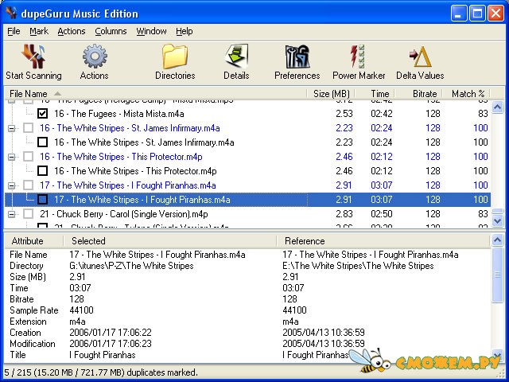This screenshot has width=509, height=382.
Task: Minimize the dupeGuru window
Action: click(459, 14)
